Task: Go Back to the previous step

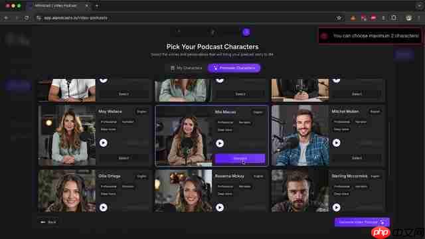Action: coord(48,222)
